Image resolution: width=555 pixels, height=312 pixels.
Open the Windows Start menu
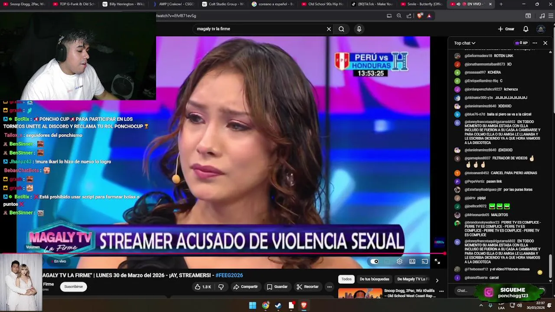pos(252,305)
